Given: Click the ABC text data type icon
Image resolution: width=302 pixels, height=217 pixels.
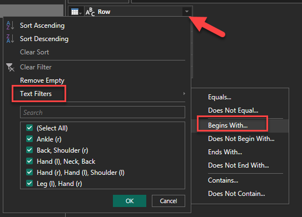Looking at the screenshot, I should (90, 12).
